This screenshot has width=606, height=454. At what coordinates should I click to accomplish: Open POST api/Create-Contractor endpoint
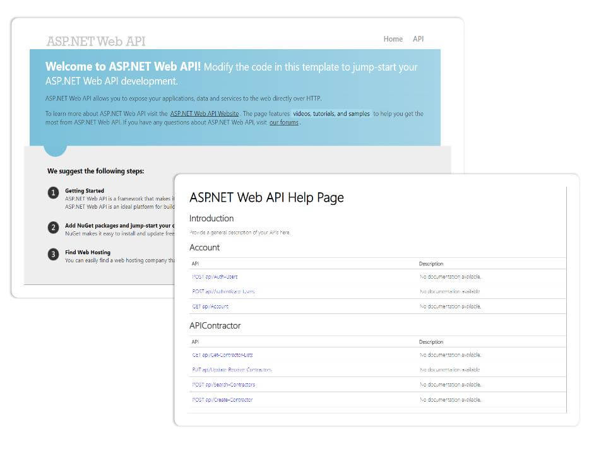coord(222,400)
